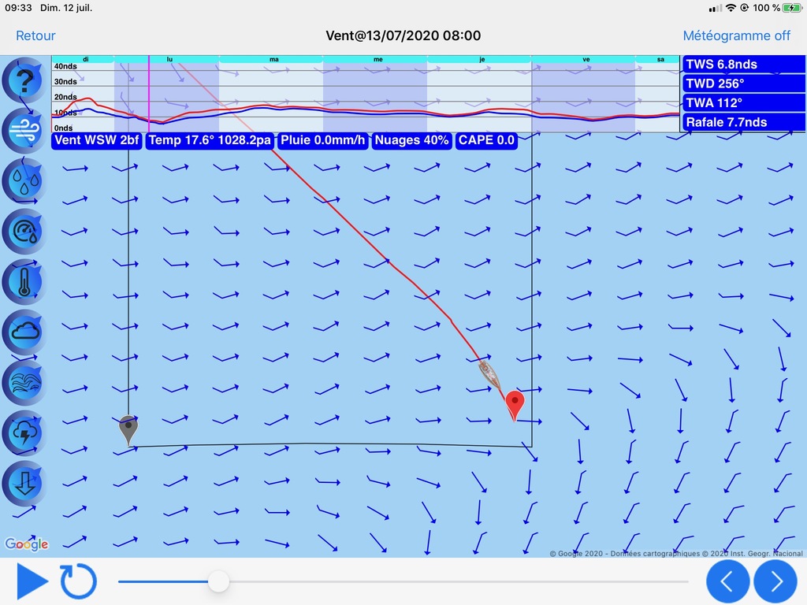Reset the animation with reload icon

pos(78,581)
